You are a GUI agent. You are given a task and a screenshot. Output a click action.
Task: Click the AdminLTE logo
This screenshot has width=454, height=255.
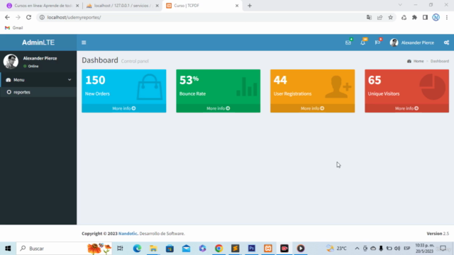[38, 42]
